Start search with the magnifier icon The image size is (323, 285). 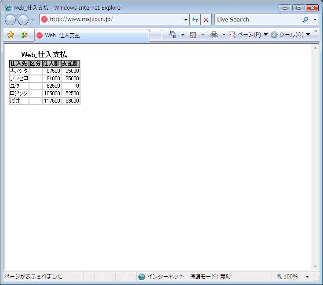point(306,20)
